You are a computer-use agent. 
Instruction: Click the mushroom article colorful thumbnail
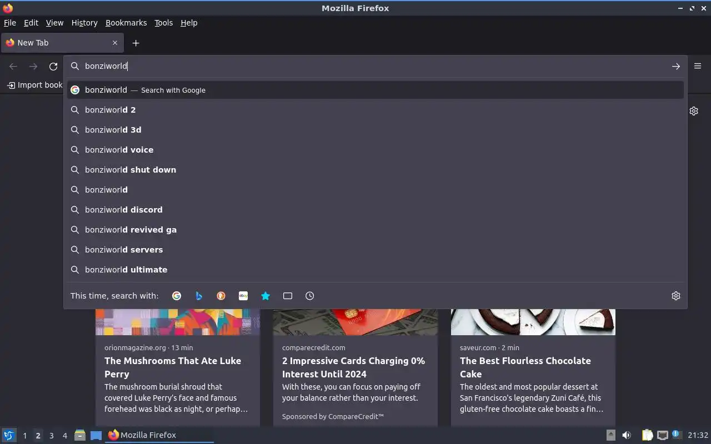(178, 322)
